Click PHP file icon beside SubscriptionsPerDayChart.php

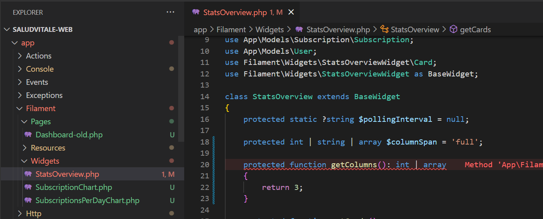(28, 200)
